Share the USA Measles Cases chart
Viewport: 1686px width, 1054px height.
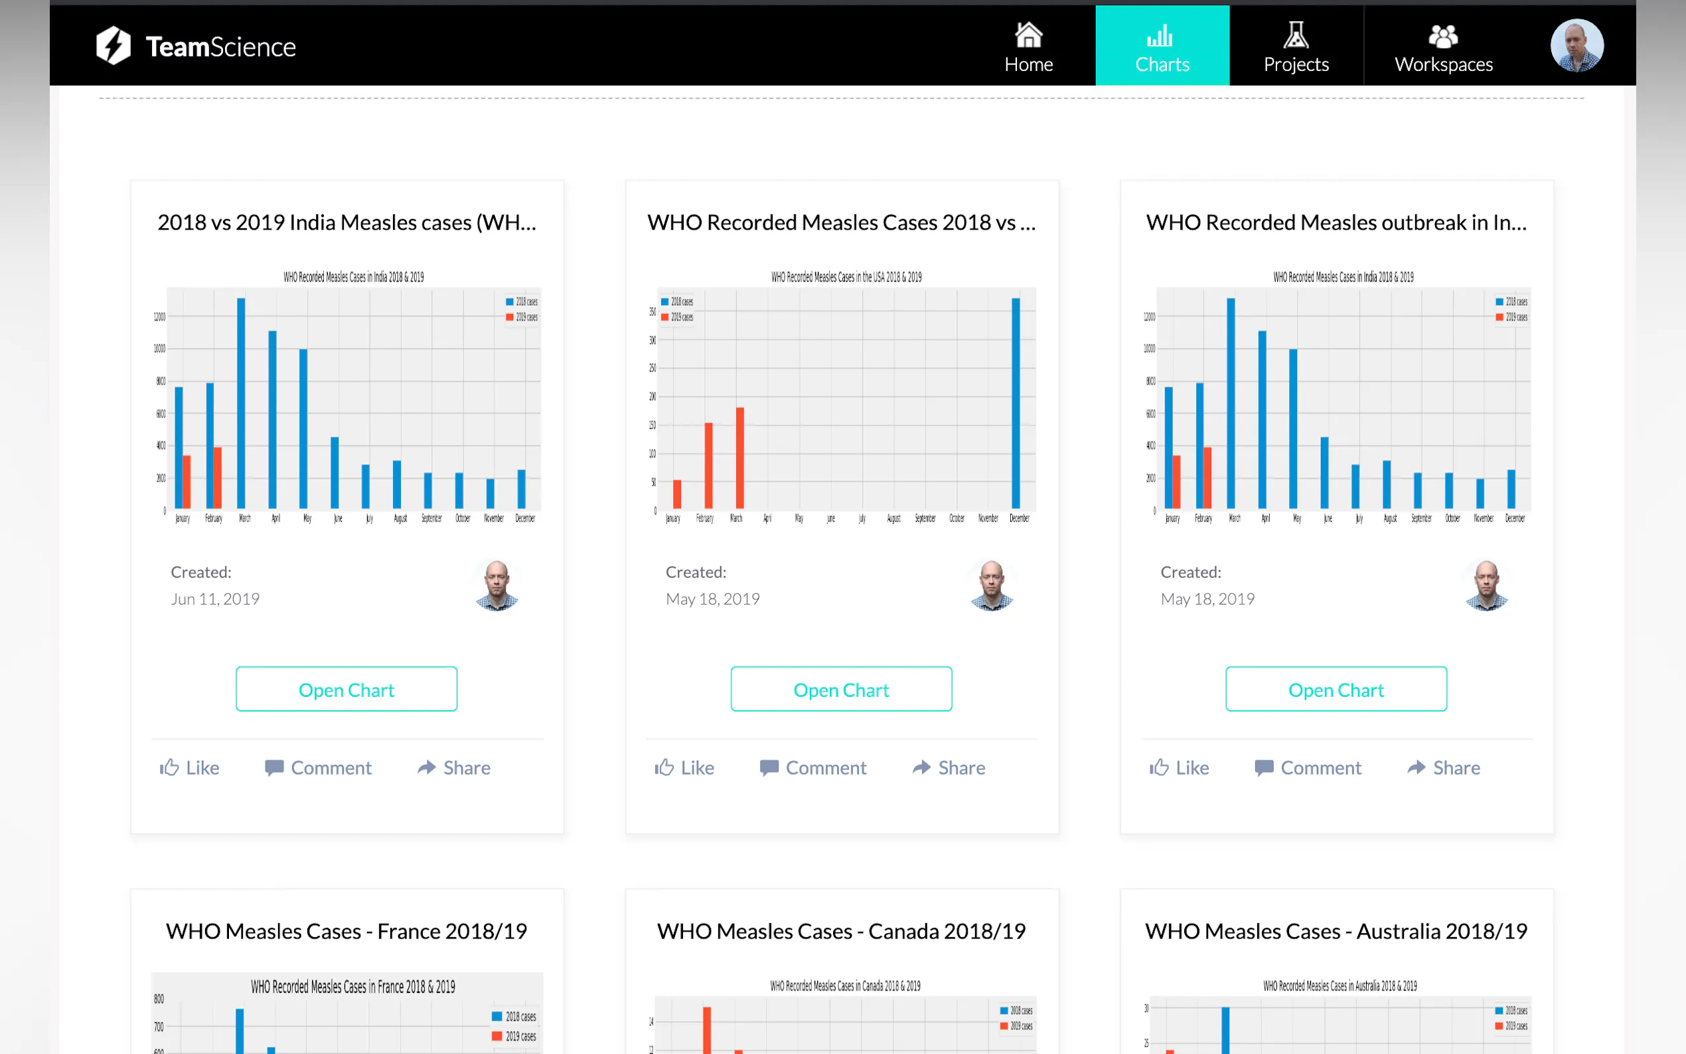pyautogui.click(x=949, y=767)
